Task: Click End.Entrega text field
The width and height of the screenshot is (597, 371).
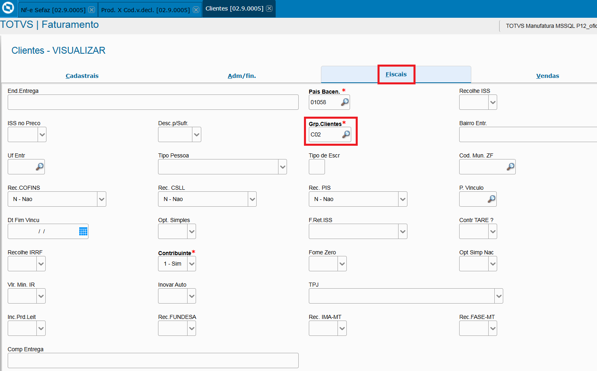Action: [x=153, y=102]
